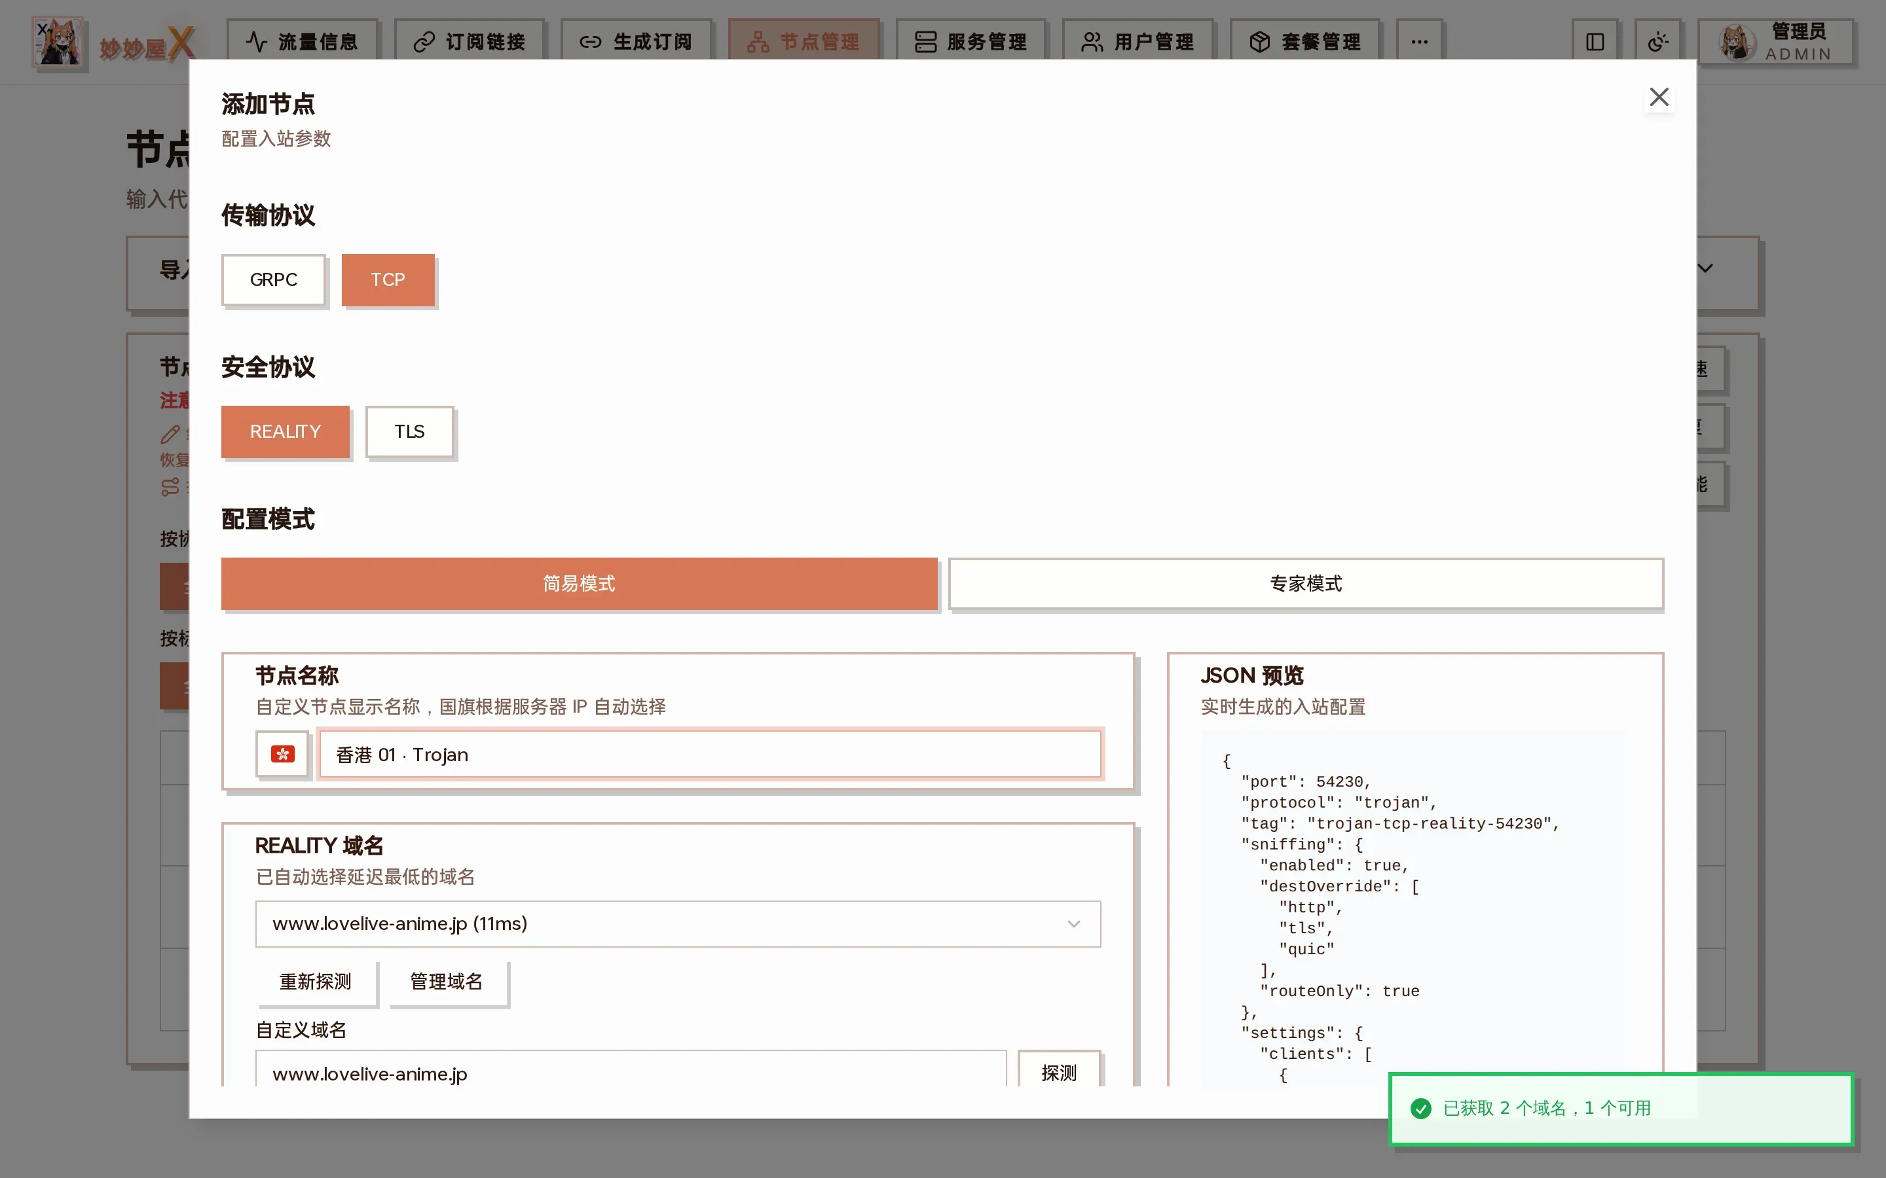The width and height of the screenshot is (1886, 1178).
Task: Open 服务管理 nav item
Action: click(971, 41)
